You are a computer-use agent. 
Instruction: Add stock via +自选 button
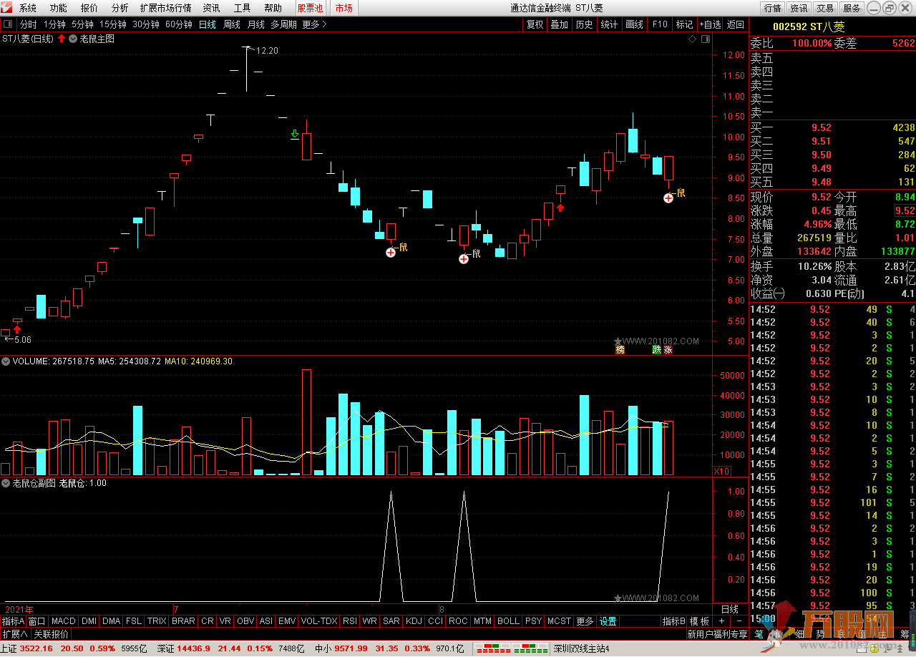[711, 24]
